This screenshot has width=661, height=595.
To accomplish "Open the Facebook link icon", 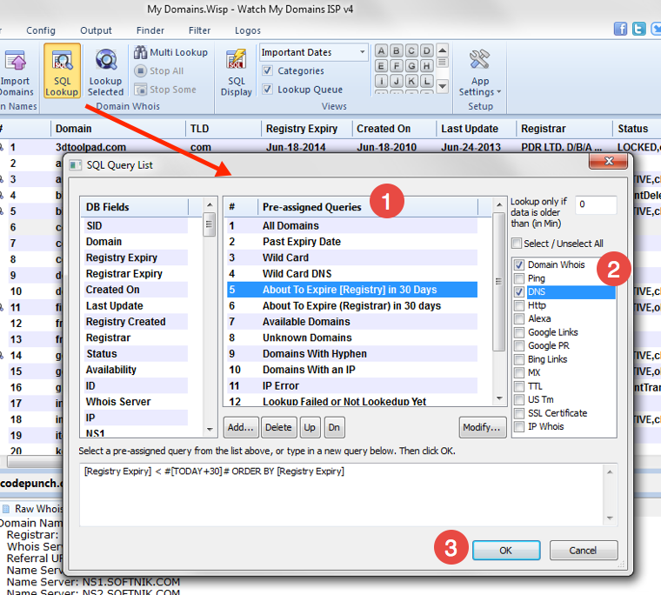I will pos(620,29).
